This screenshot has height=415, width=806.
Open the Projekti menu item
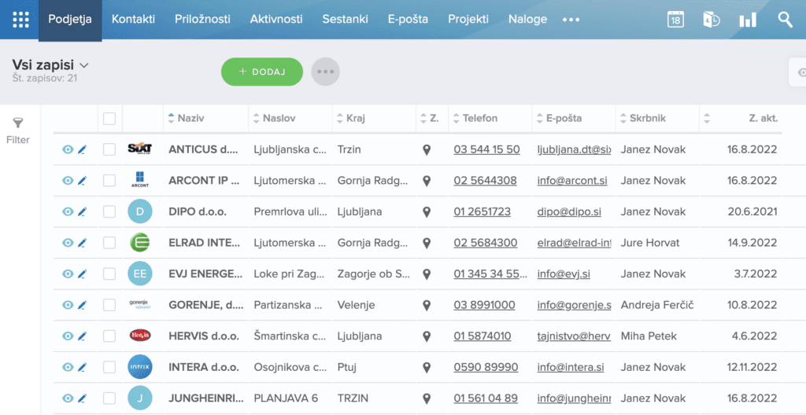(x=468, y=20)
